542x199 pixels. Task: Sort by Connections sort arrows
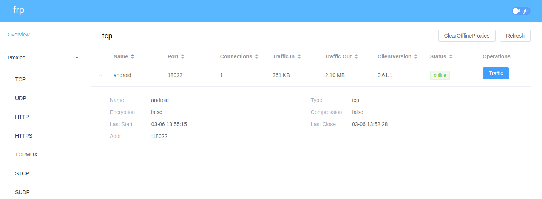(x=257, y=56)
